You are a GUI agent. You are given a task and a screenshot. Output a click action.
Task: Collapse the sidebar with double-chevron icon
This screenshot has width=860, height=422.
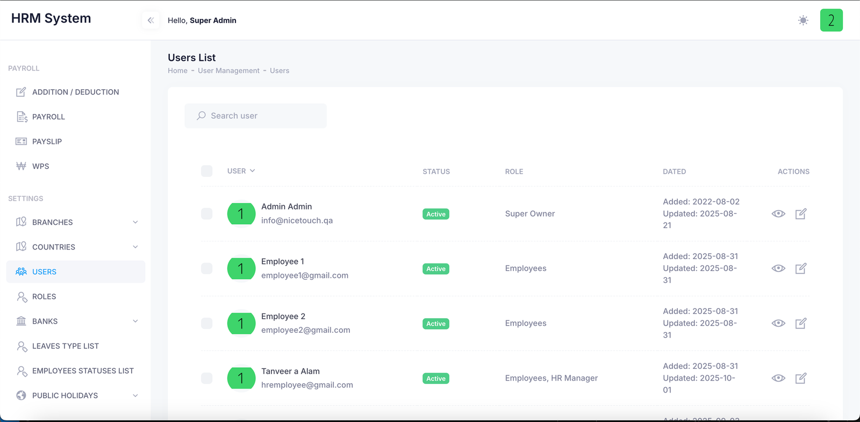150,20
